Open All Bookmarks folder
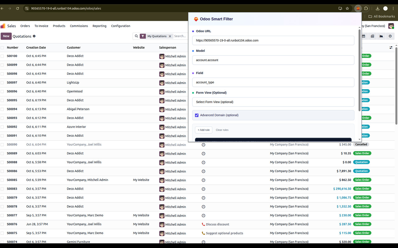The height and width of the screenshot is (248, 398). (382, 16)
